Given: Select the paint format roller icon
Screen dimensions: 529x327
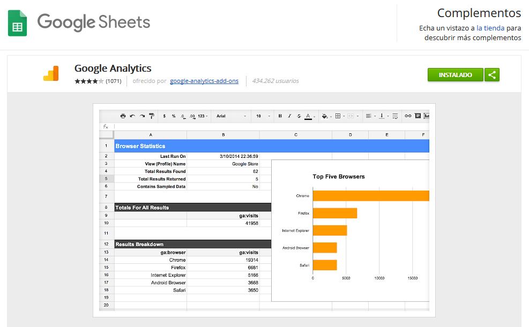Looking at the screenshot, I should tap(152, 116).
